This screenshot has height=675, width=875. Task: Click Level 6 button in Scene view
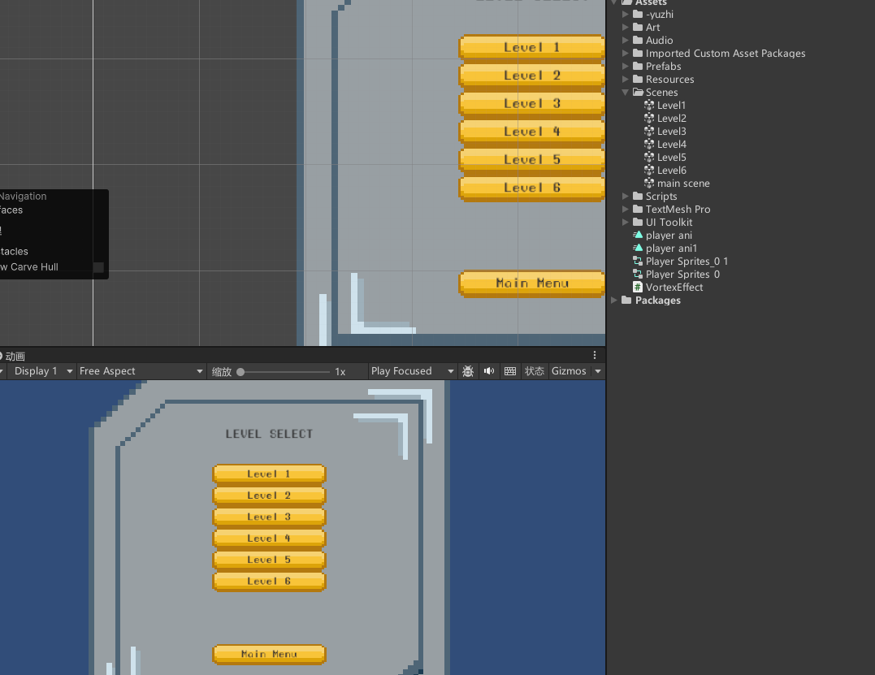[x=532, y=188]
